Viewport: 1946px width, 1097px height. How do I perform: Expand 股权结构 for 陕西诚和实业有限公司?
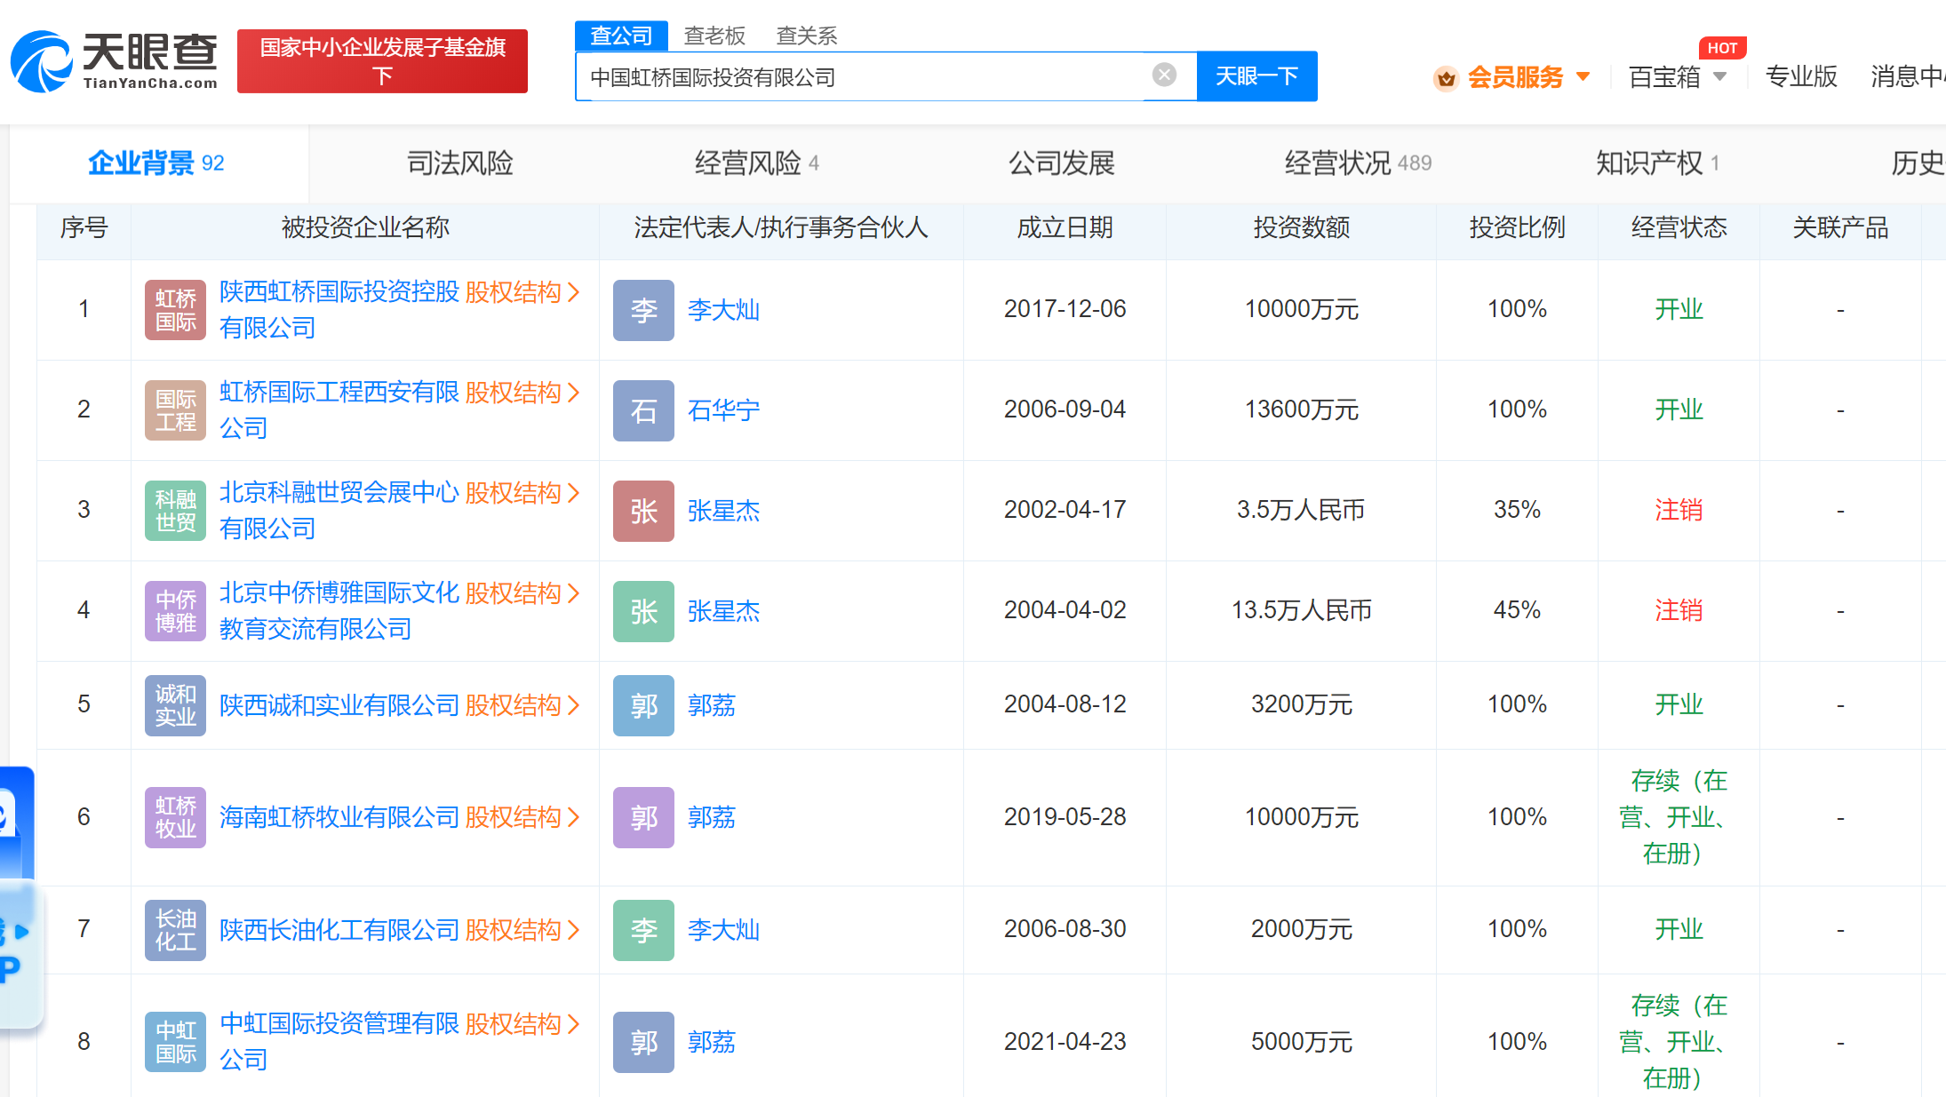[x=522, y=705]
